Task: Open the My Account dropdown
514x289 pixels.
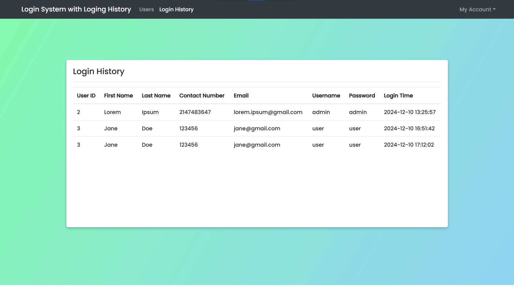Action: [x=477, y=9]
